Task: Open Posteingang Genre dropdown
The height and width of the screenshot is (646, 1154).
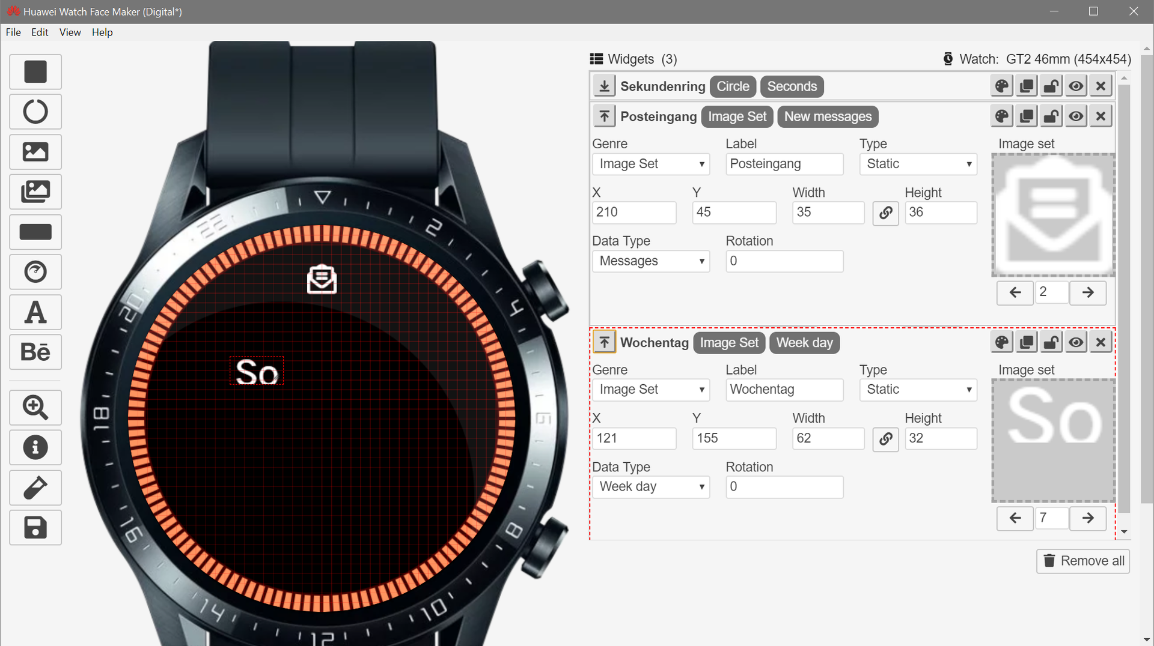Action: tap(651, 164)
